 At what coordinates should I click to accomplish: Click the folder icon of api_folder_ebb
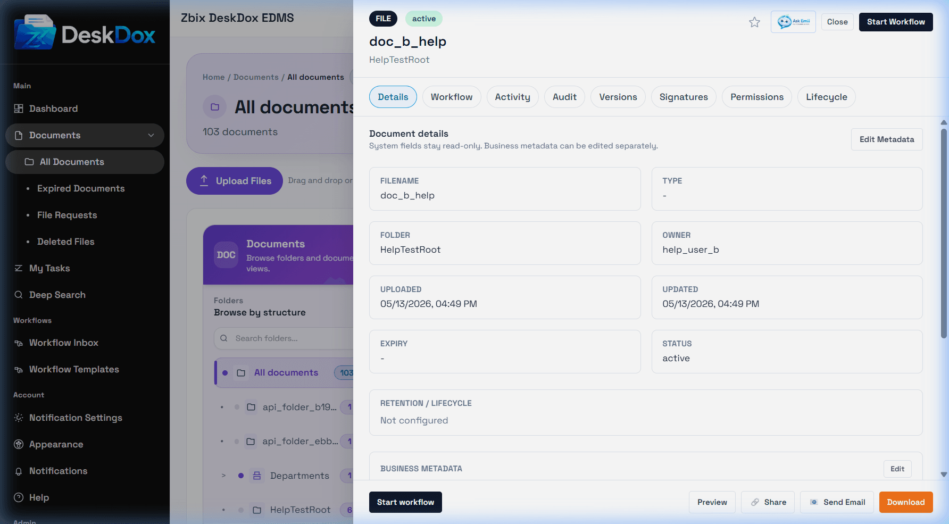(251, 441)
